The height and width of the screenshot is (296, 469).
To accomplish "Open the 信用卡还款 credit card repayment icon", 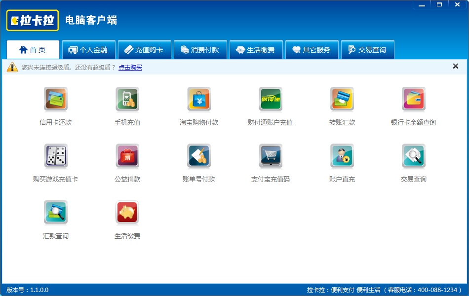I will 56,99.
